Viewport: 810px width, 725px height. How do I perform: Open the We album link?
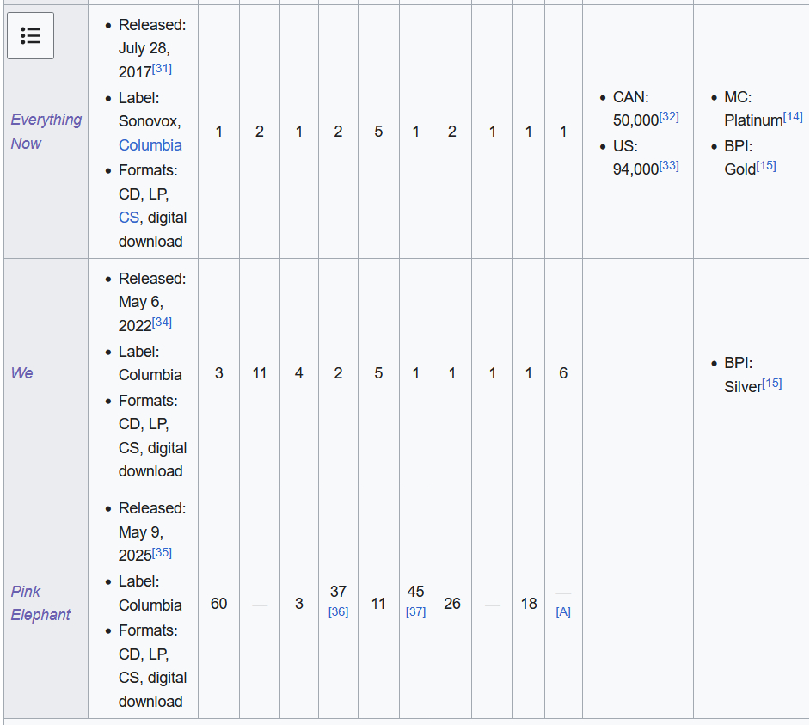tap(21, 373)
